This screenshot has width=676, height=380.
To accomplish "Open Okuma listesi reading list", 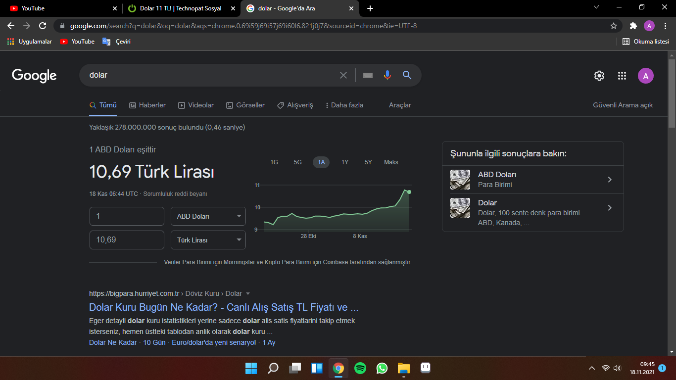I will [x=645, y=42].
